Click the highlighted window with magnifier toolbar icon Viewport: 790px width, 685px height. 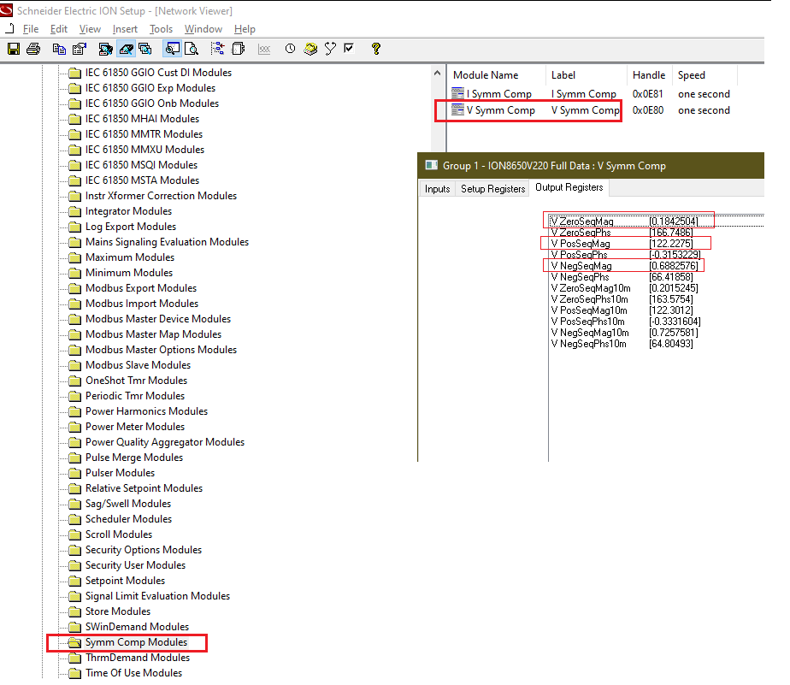click(x=172, y=49)
